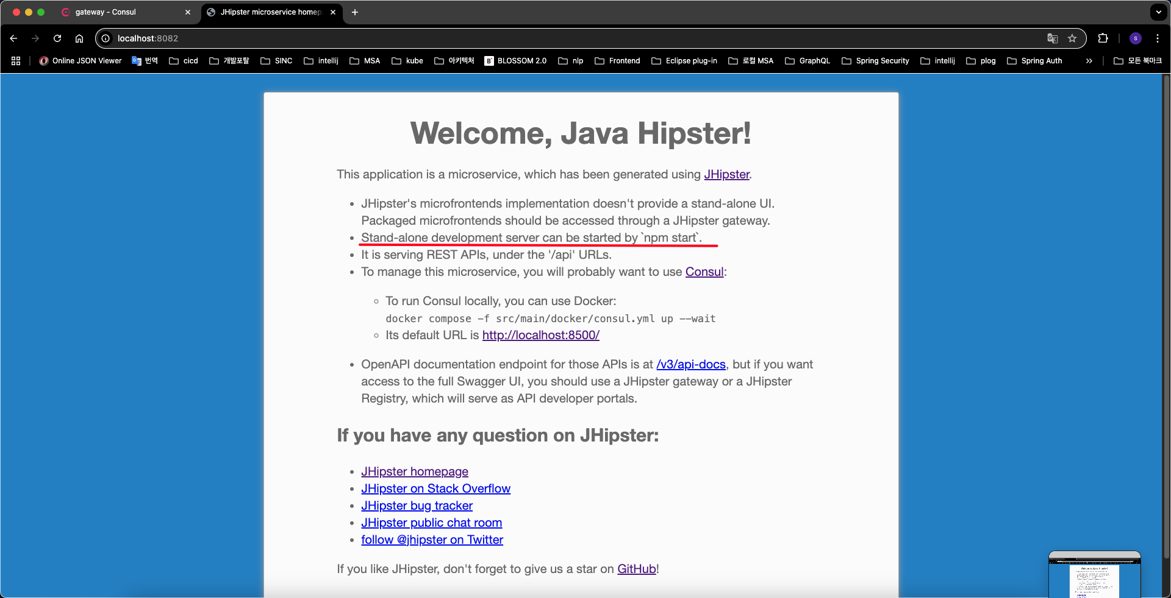Screen dimensions: 1171x598
Task: Close the JHipster microservice homepage tab
Action: pyautogui.click(x=333, y=12)
